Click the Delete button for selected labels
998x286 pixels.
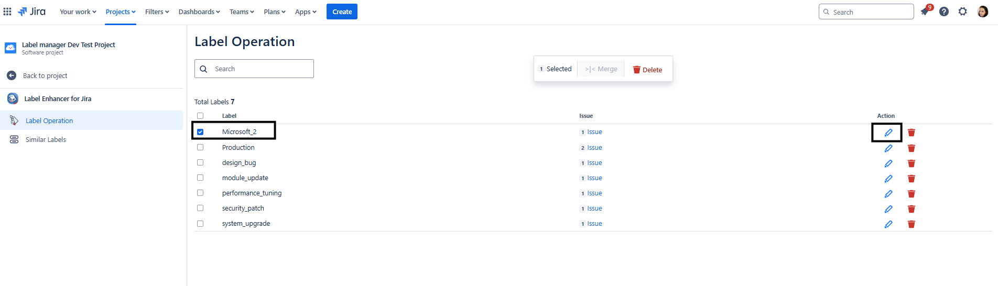point(647,69)
